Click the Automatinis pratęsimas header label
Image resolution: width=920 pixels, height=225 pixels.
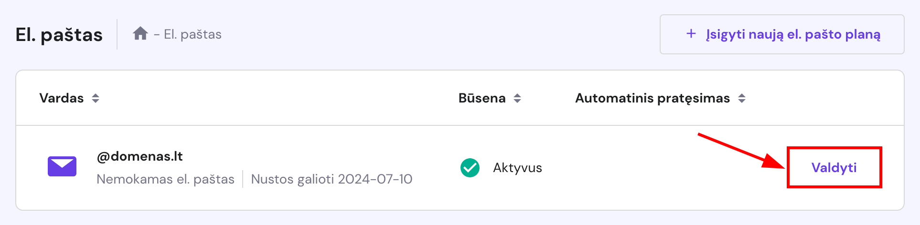pos(652,98)
